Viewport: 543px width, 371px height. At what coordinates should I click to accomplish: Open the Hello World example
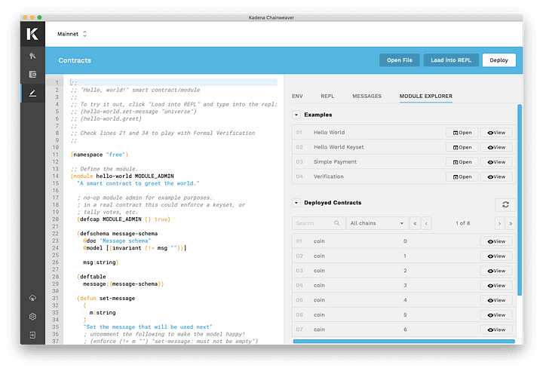462,132
